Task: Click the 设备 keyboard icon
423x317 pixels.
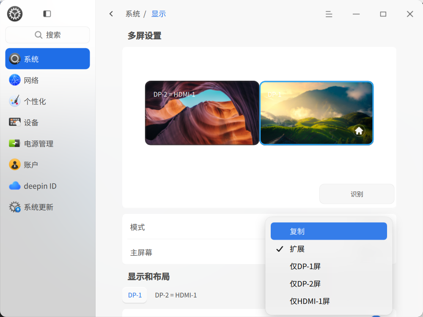Action: point(15,123)
